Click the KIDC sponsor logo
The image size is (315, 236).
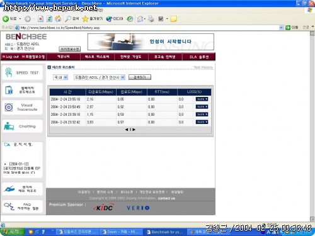point(103,208)
